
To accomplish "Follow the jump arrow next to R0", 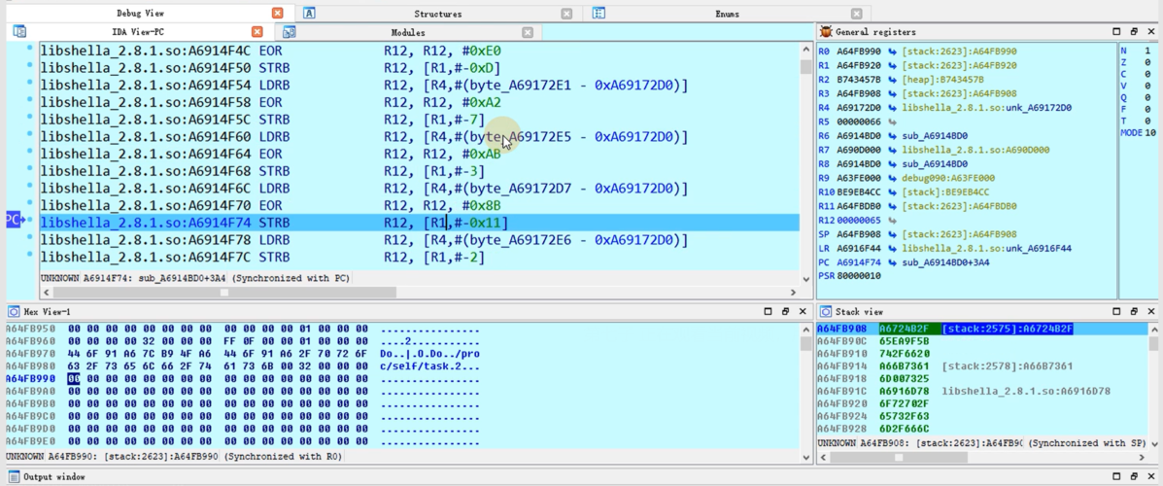I will tap(892, 51).
